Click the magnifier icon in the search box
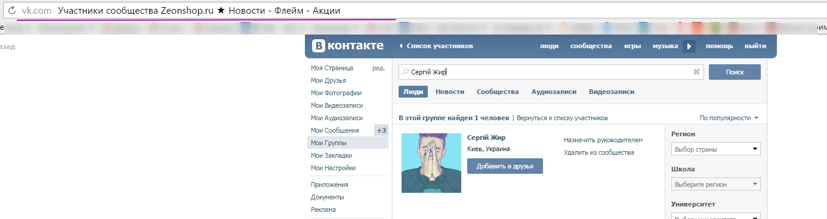 (406, 72)
